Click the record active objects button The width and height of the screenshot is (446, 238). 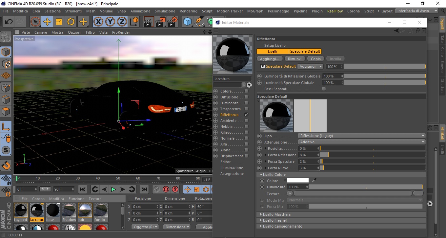point(156,189)
